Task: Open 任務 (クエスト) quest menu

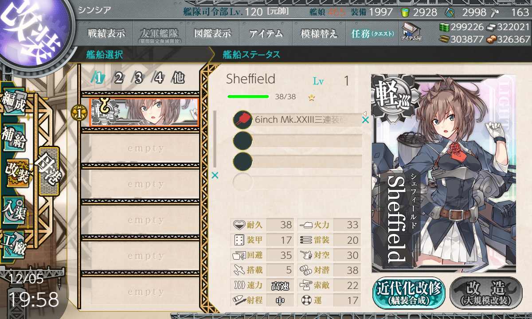Action: click(x=372, y=33)
